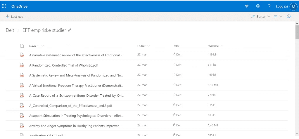Click Delt status for A_Case_Report row
This screenshot has width=299, height=139.
[177, 95]
